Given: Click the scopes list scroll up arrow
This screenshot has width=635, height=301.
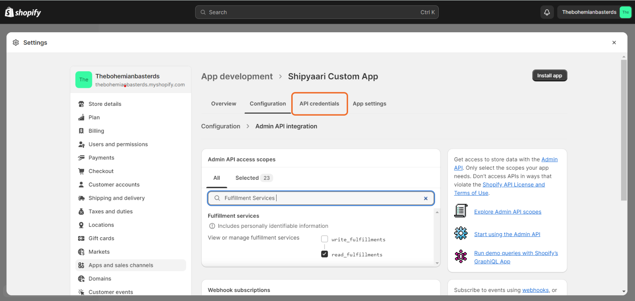Looking at the screenshot, I should [437, 212].
